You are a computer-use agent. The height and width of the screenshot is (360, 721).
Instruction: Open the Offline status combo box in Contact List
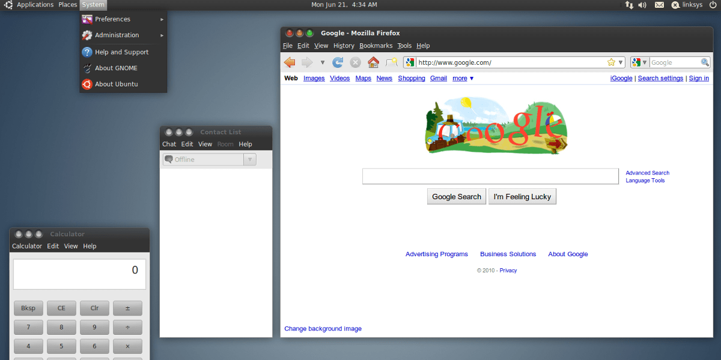209,160
